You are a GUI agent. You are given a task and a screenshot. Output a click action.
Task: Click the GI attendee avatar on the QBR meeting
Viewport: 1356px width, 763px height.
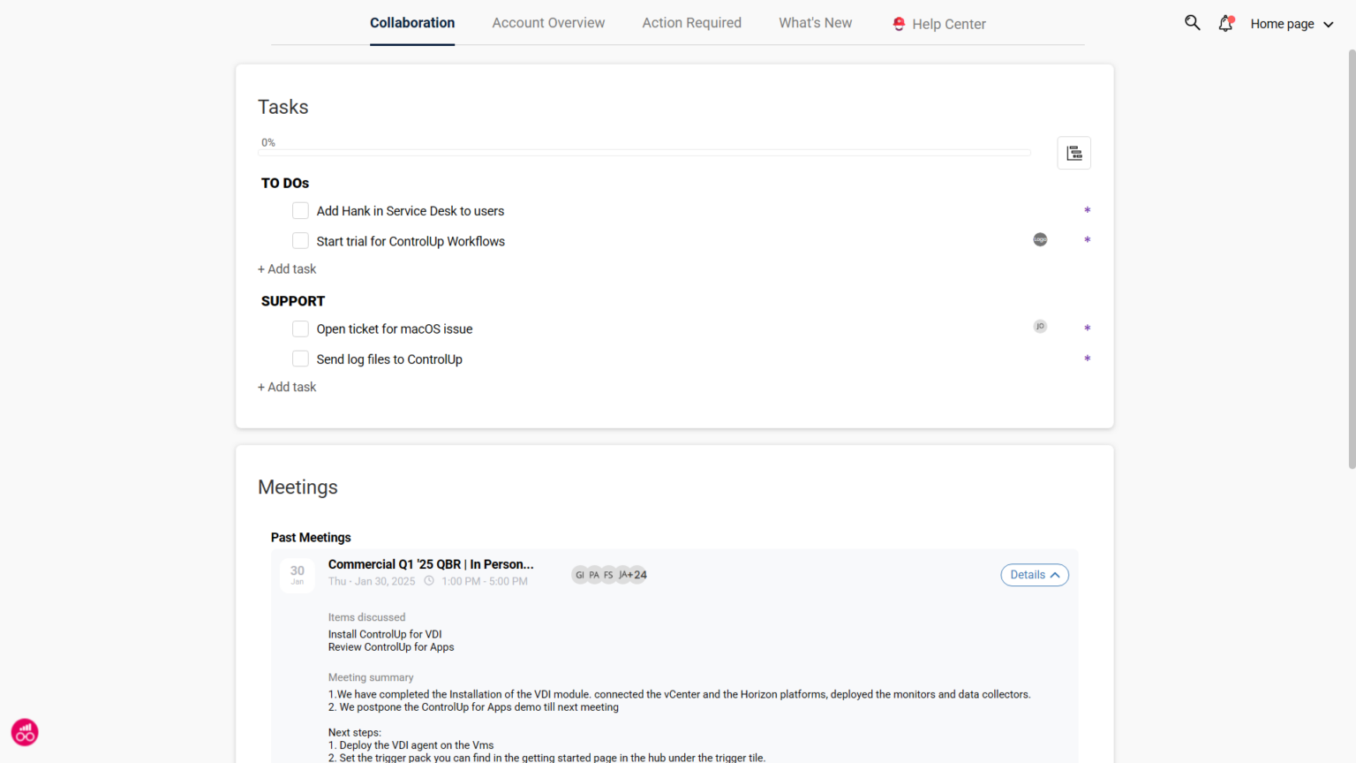click(580, 574)
